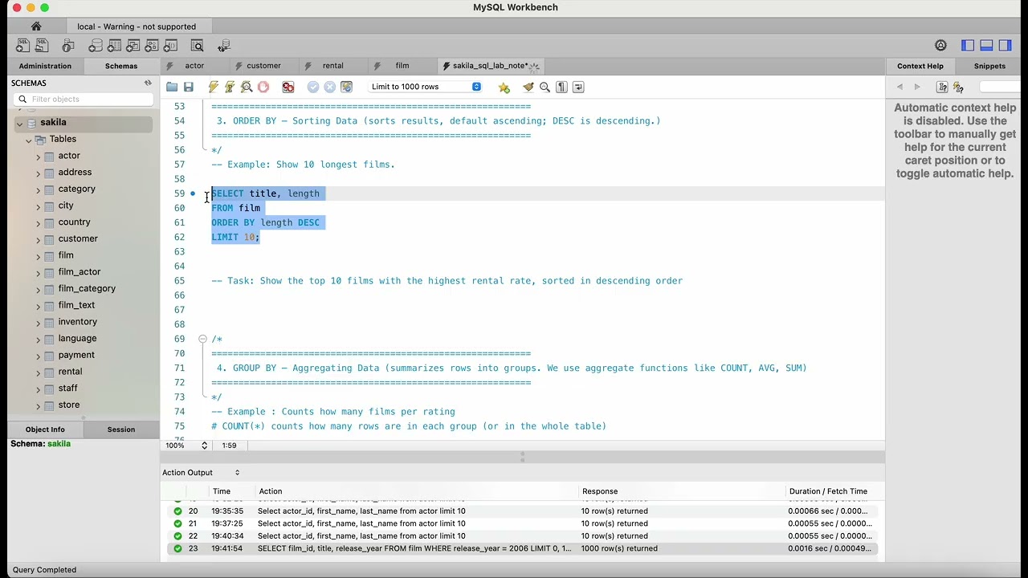Toggle continue-on-error execution icon
This screenshot has width=1028, height=578.
pyautogui.click(x=288, y=87)
